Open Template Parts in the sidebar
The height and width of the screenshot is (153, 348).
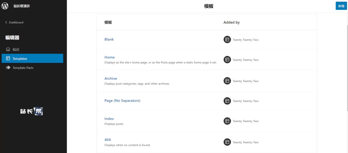[x=23, y=68]
